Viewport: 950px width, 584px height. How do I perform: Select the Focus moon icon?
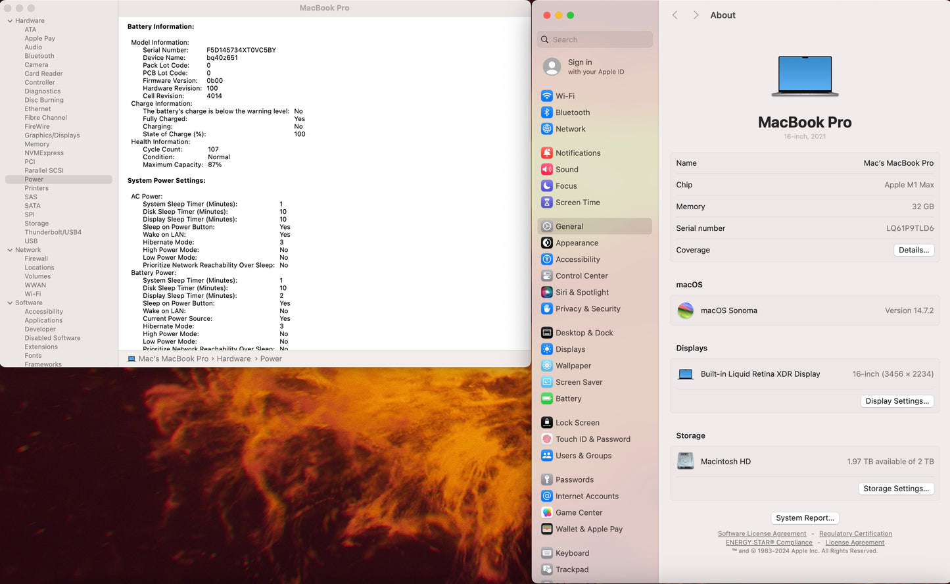click(x=546, y=186)
